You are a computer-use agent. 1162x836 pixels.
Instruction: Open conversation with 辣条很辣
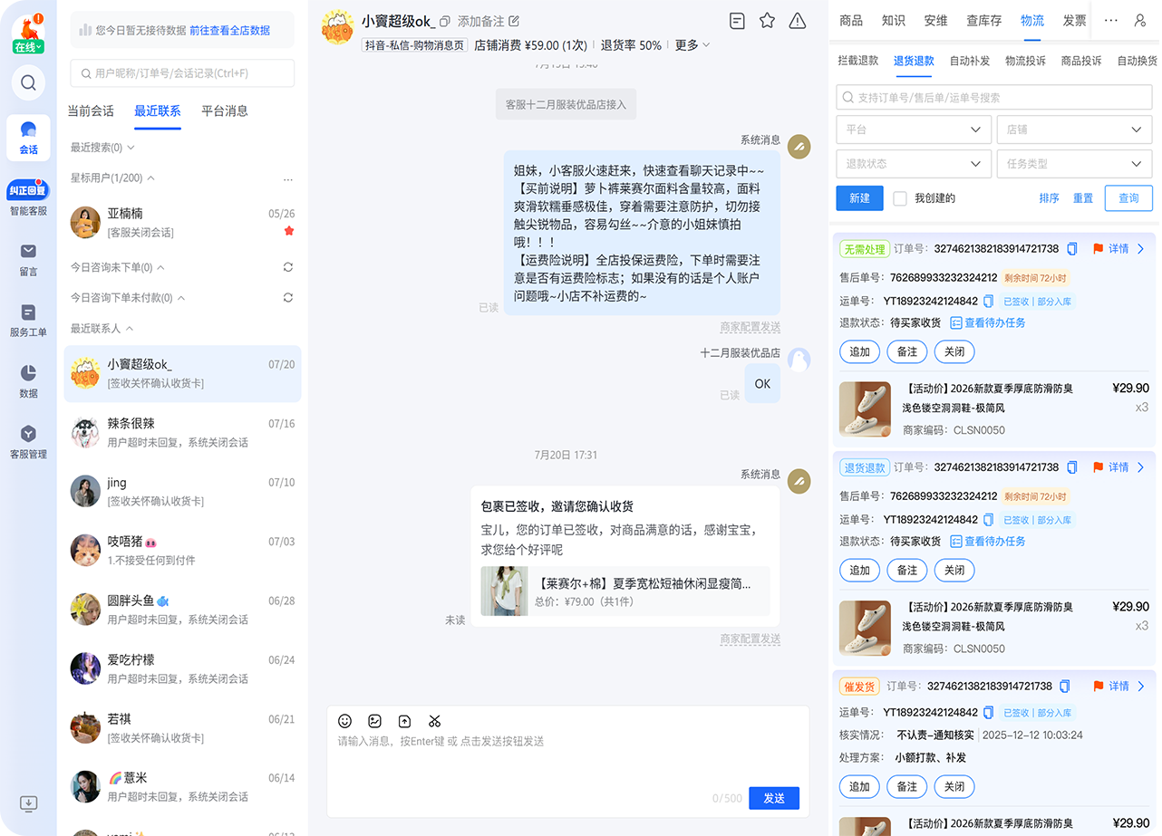[x=182, y=432]
